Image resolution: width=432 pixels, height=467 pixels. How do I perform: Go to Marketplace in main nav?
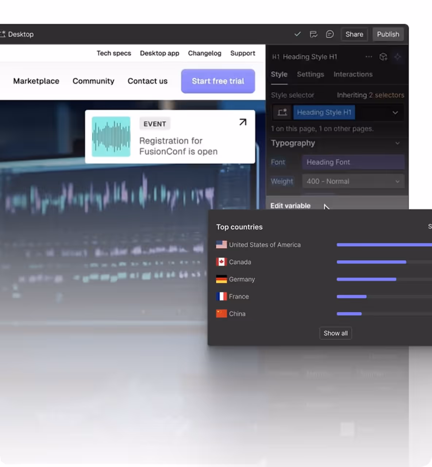[36, 81]
